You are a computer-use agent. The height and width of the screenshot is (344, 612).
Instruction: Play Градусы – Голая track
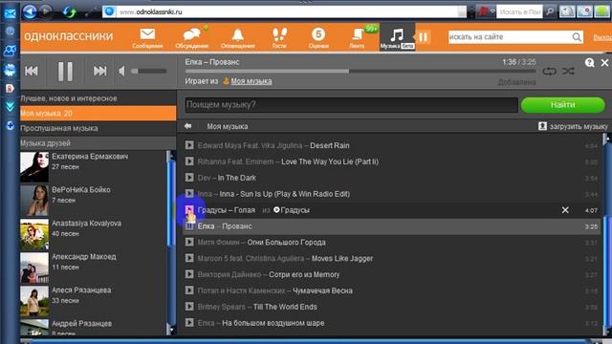[189, 210]
